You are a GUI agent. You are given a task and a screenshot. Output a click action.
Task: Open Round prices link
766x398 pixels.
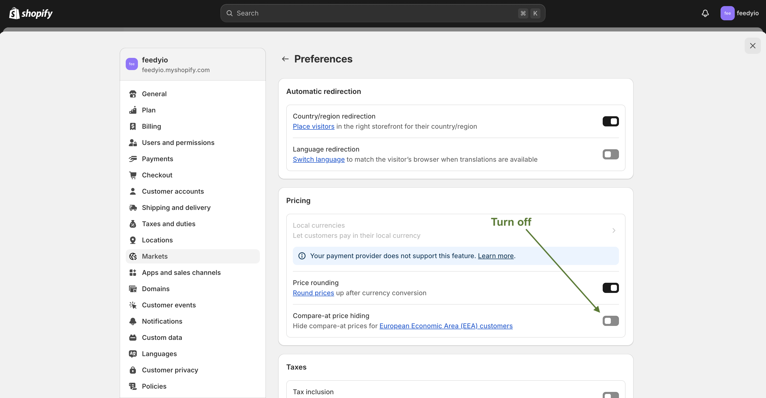coord(313,293)
